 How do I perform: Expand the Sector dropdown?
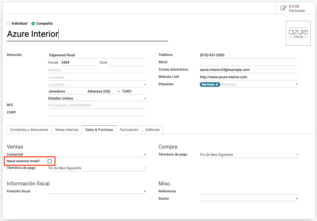point(297,199)
